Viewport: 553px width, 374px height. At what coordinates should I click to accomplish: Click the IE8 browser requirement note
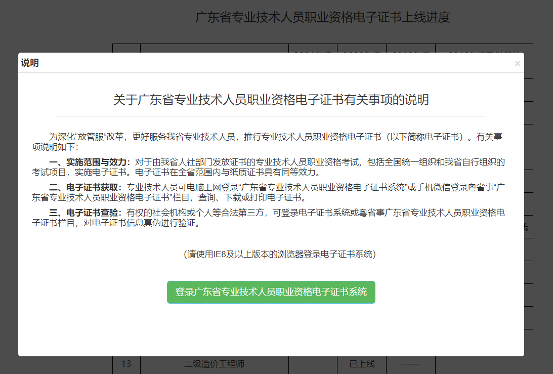point(279,254)
